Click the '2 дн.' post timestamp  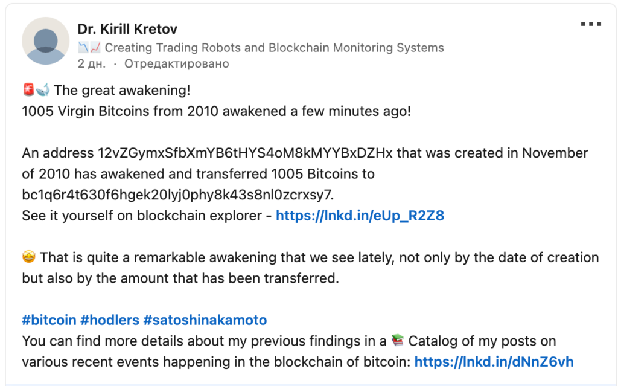tap(92, 63)
